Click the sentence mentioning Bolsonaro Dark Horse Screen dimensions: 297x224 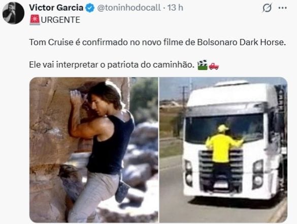157,42
